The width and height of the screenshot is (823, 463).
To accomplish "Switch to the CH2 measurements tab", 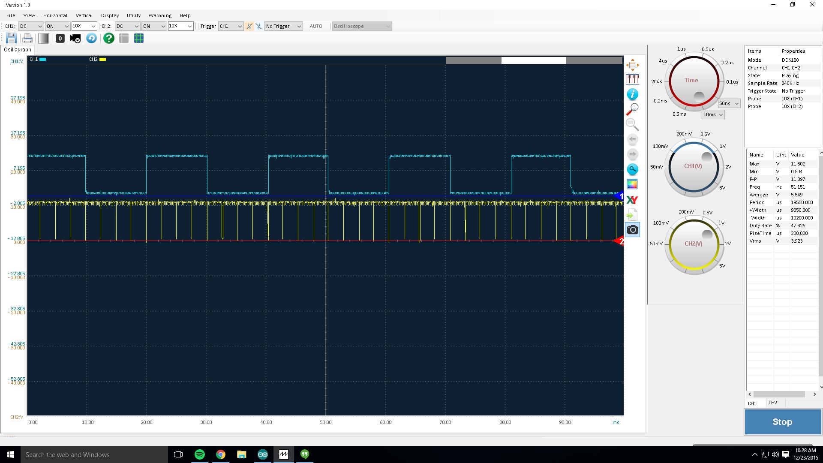I will point(775,403).
